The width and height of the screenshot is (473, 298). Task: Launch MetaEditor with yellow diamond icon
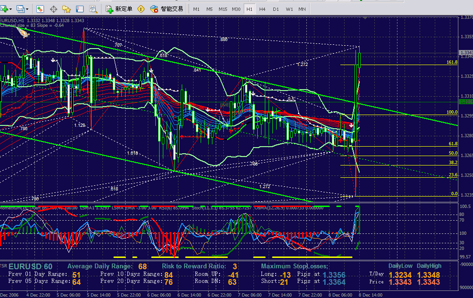[x=141, y=9]
